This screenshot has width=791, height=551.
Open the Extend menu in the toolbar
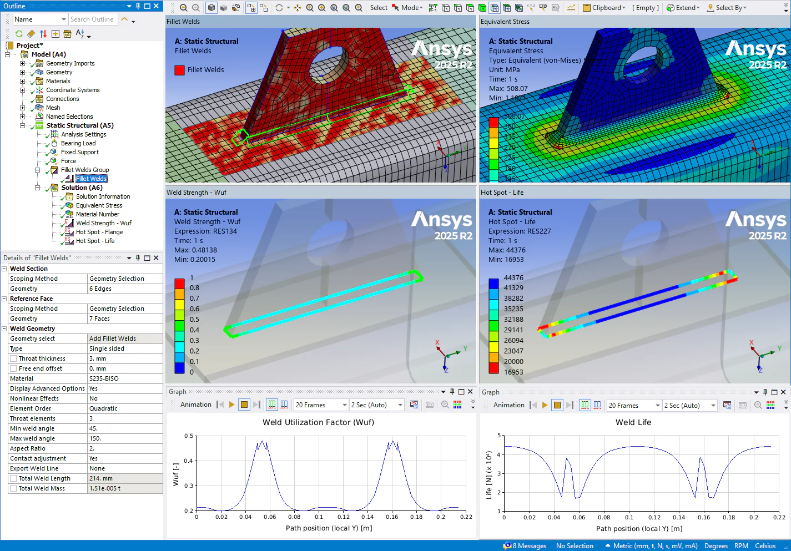683,8
